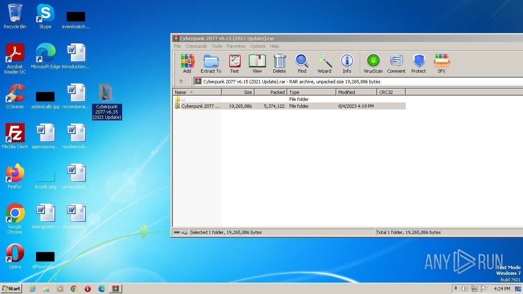This screenshot has height=294, width=523.
Task: Select the privacyphot Word document icon
Action: (x=76, y=176)
